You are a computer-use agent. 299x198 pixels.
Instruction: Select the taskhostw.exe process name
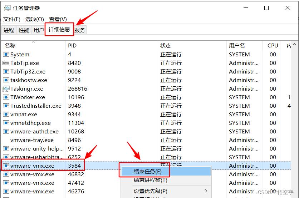click(29, 80)
